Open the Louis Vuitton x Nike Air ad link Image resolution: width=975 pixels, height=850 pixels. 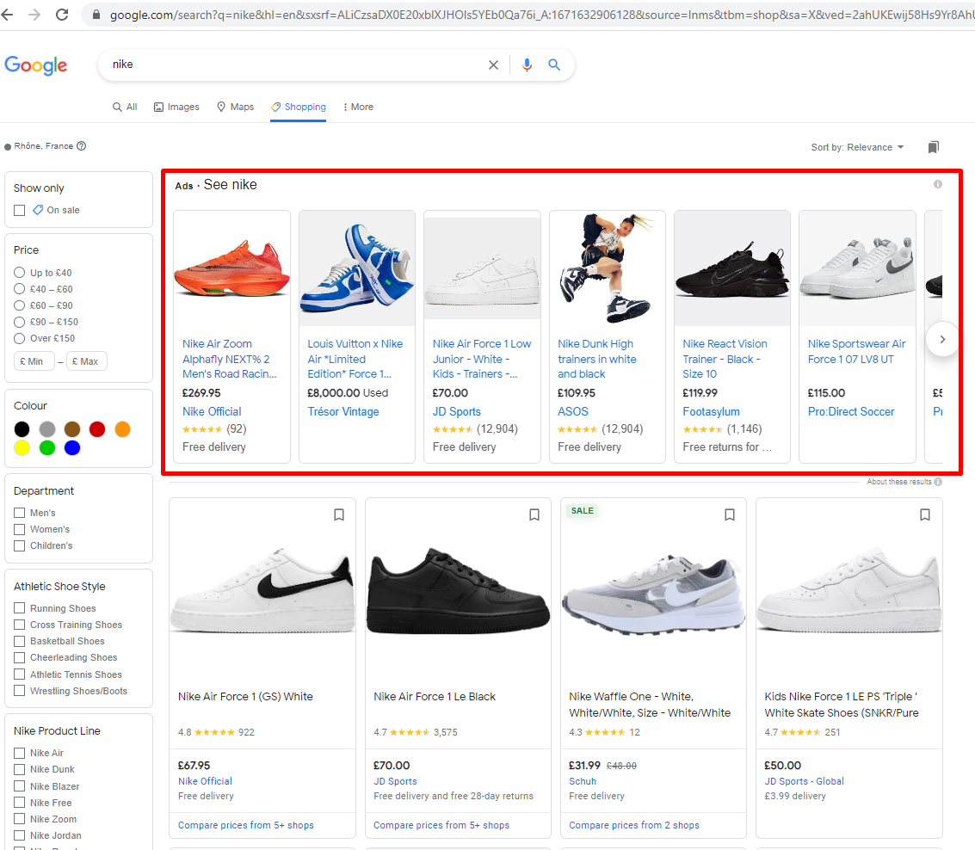coord(355,359)
